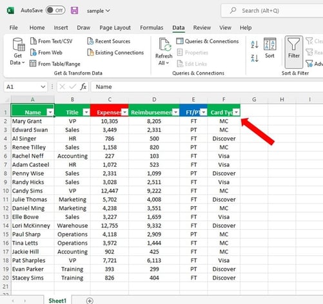
Task: Click the Properties button
Action: click(x=193, y=52)
